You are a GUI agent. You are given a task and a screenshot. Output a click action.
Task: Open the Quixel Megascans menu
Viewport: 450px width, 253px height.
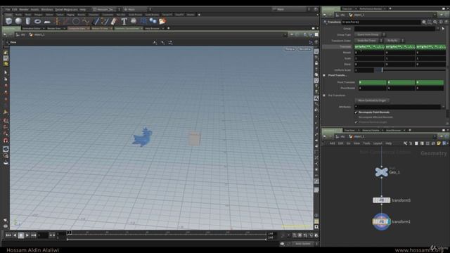66,9
